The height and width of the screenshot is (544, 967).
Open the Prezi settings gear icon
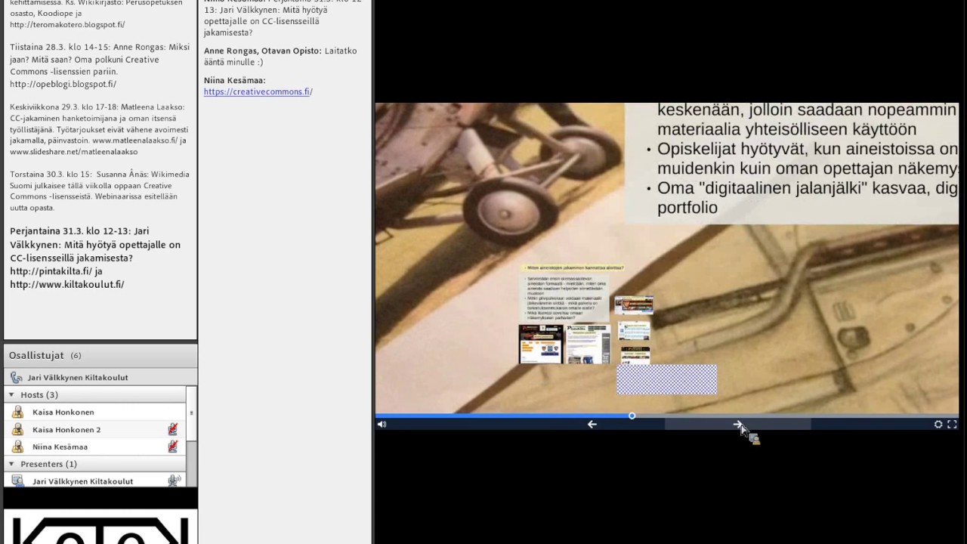938,425
